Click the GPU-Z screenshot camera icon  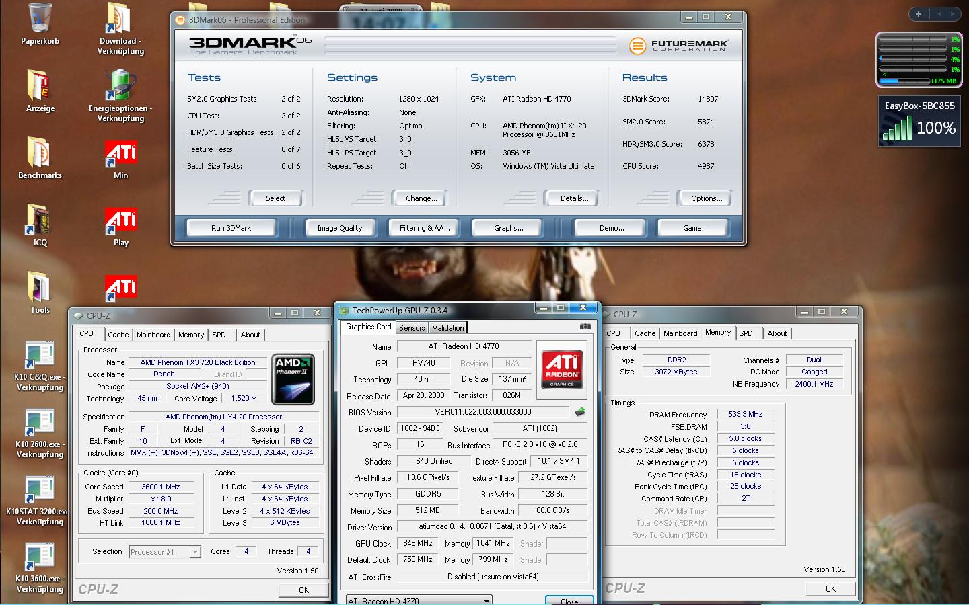click(x=585, y=327)
